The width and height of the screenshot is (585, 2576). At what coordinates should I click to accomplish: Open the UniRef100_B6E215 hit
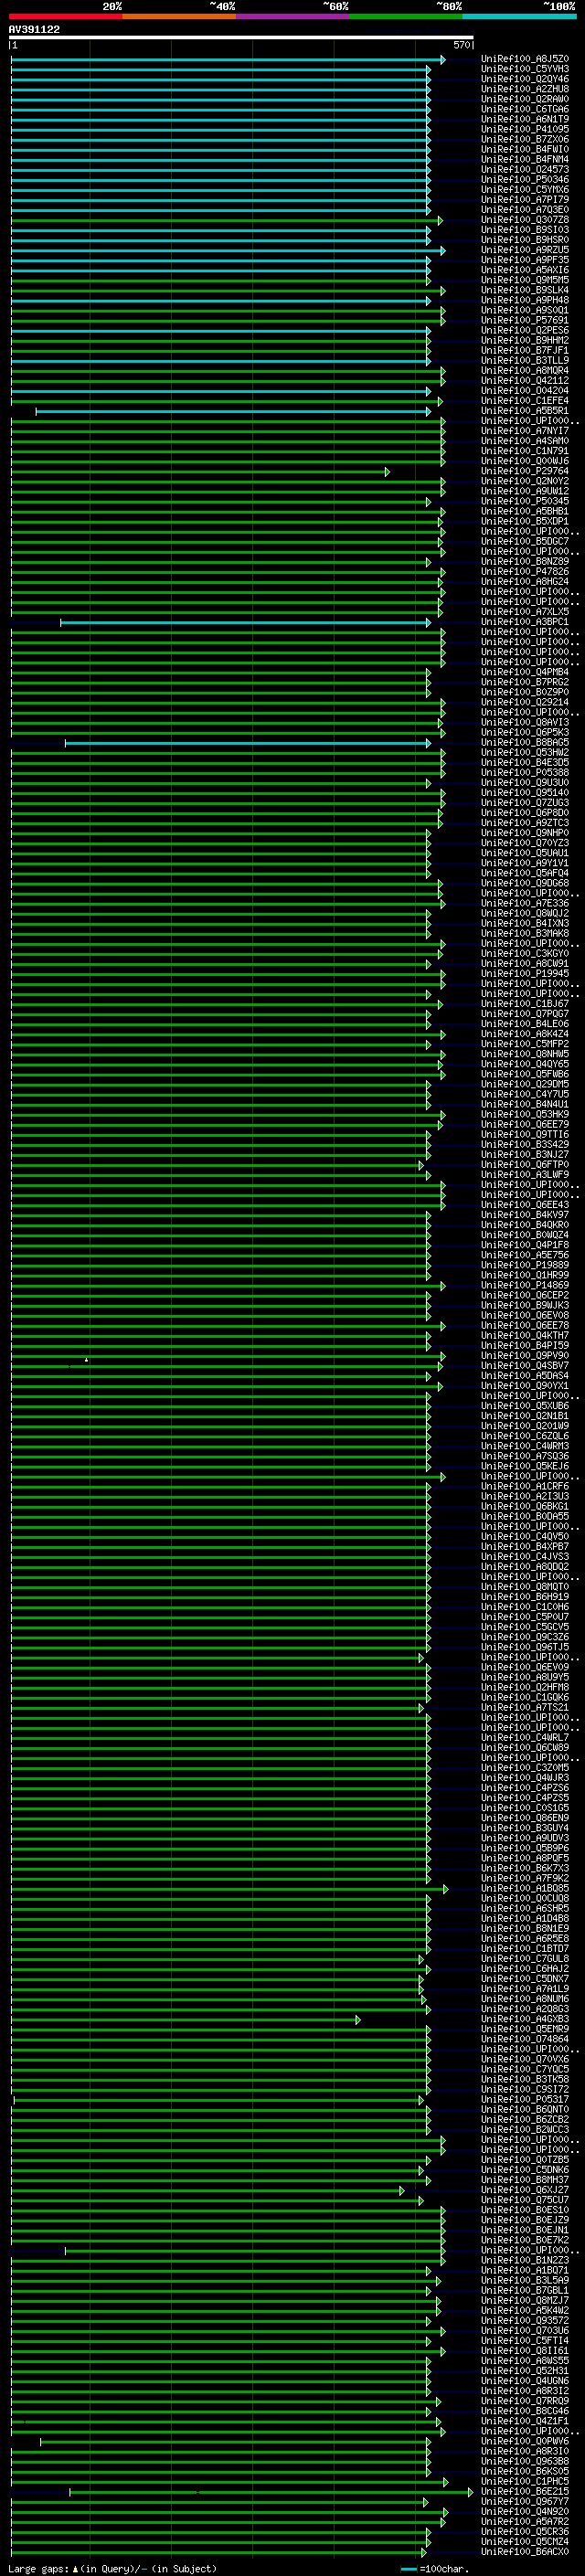[524, 2491]
